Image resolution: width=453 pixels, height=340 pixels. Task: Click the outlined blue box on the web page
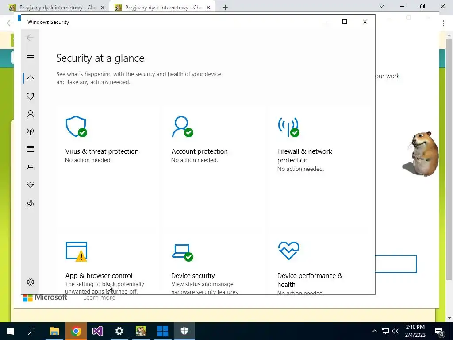396,264
